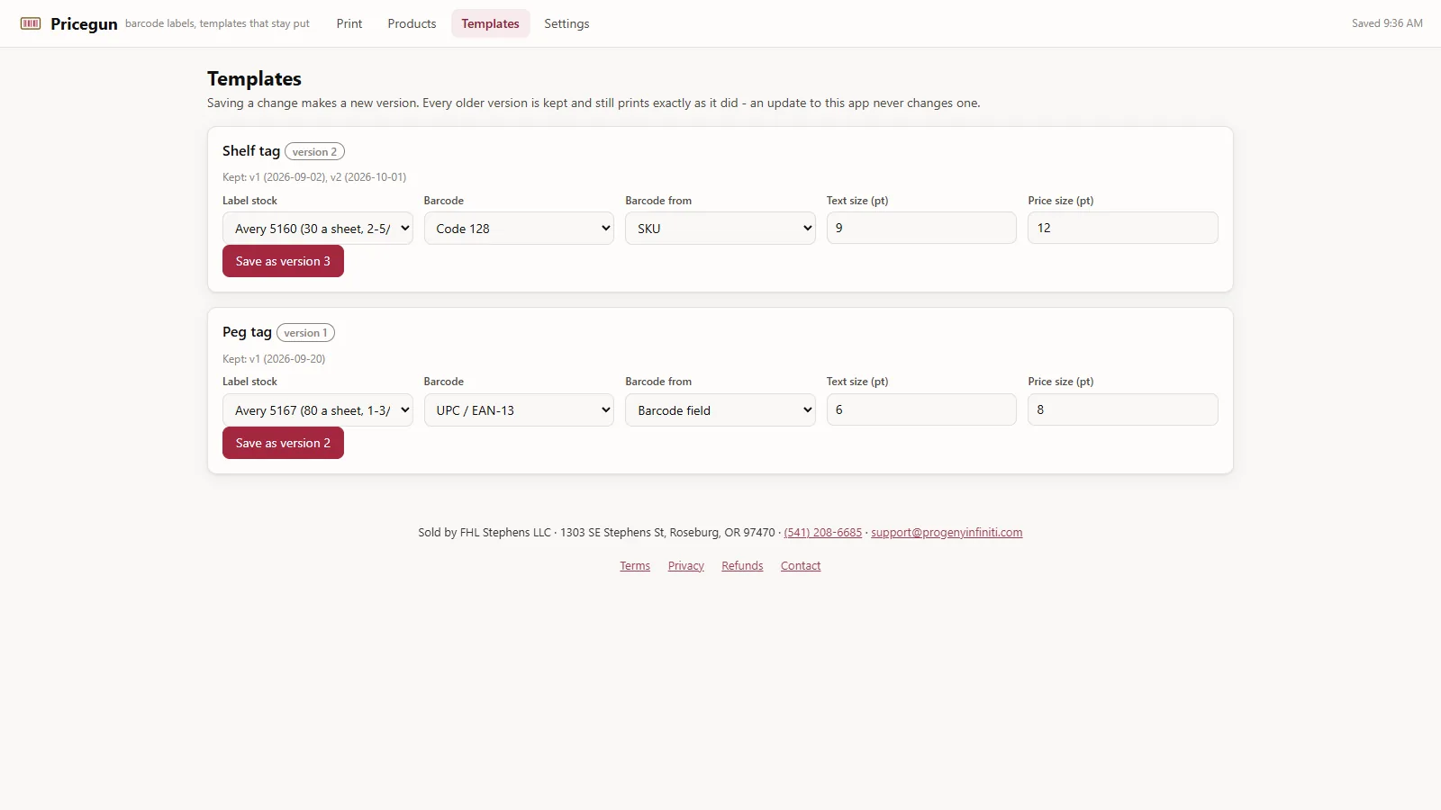
Task: Click Shelf tag Text size field
Action: click(x=921, y=228)
